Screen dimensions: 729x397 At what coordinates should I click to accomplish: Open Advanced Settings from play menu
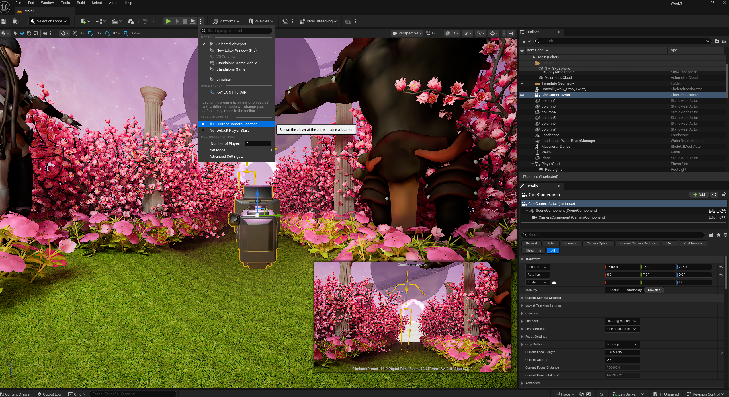coord(226,157)
